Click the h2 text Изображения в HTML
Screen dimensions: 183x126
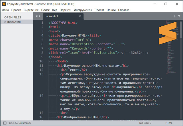81,117
